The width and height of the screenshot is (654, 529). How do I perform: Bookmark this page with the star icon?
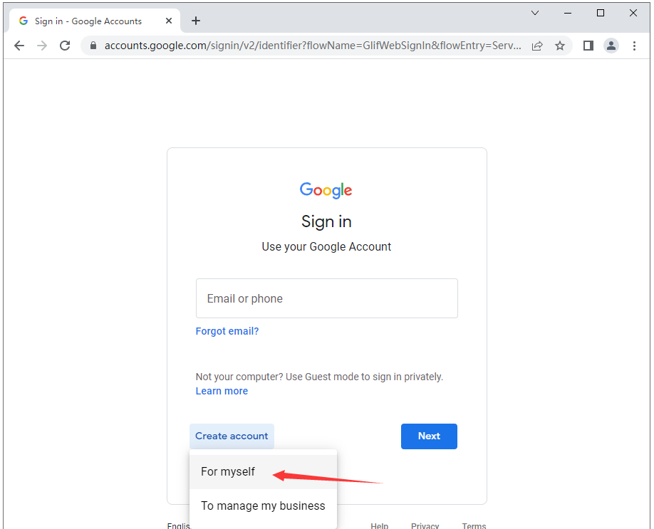560,46
